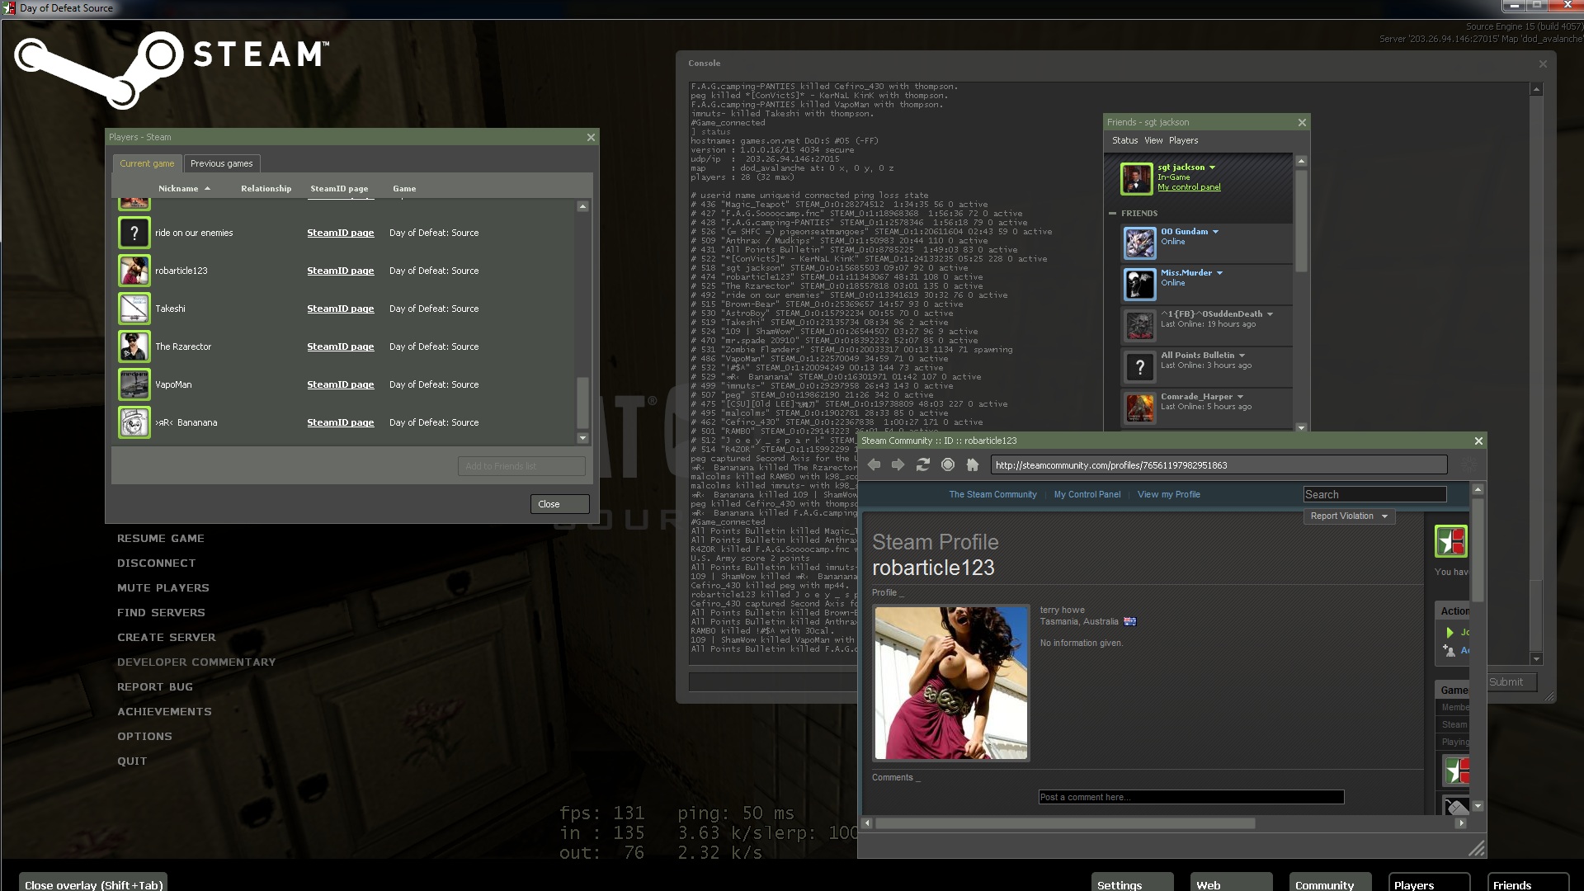Click Takeshi's avatar in Players list
The height and width of the screenshot is (891, 1584).
point(134,309)
